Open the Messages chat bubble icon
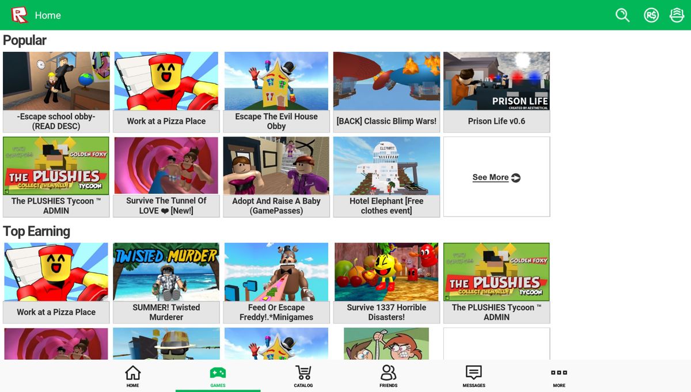This screenshot has width=691, height=392. (473, 372)
